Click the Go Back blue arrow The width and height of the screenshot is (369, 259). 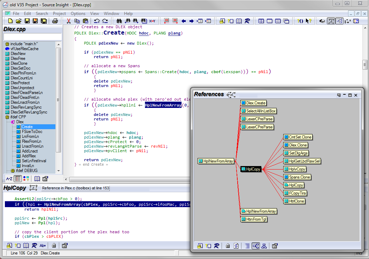click(x=184, y=21)
